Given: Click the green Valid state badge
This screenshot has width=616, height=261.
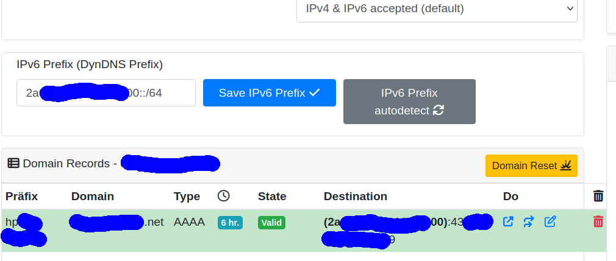Looking at the screenshot, I should click(x=271, y=223).
